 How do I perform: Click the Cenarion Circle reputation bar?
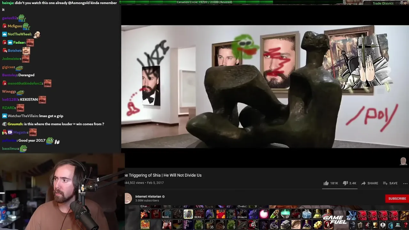tap(204, 2)
